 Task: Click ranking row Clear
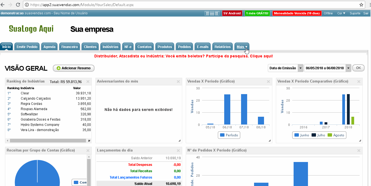point(49,93)
